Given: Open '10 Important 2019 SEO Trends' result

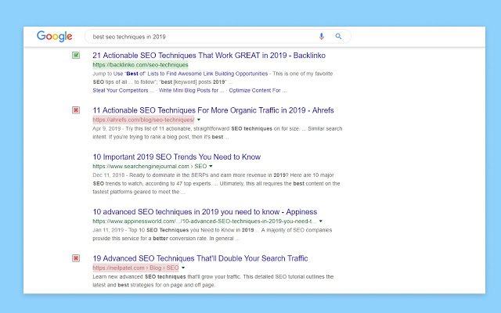Looking at the screenshot, I should click(x=177, y=156).
